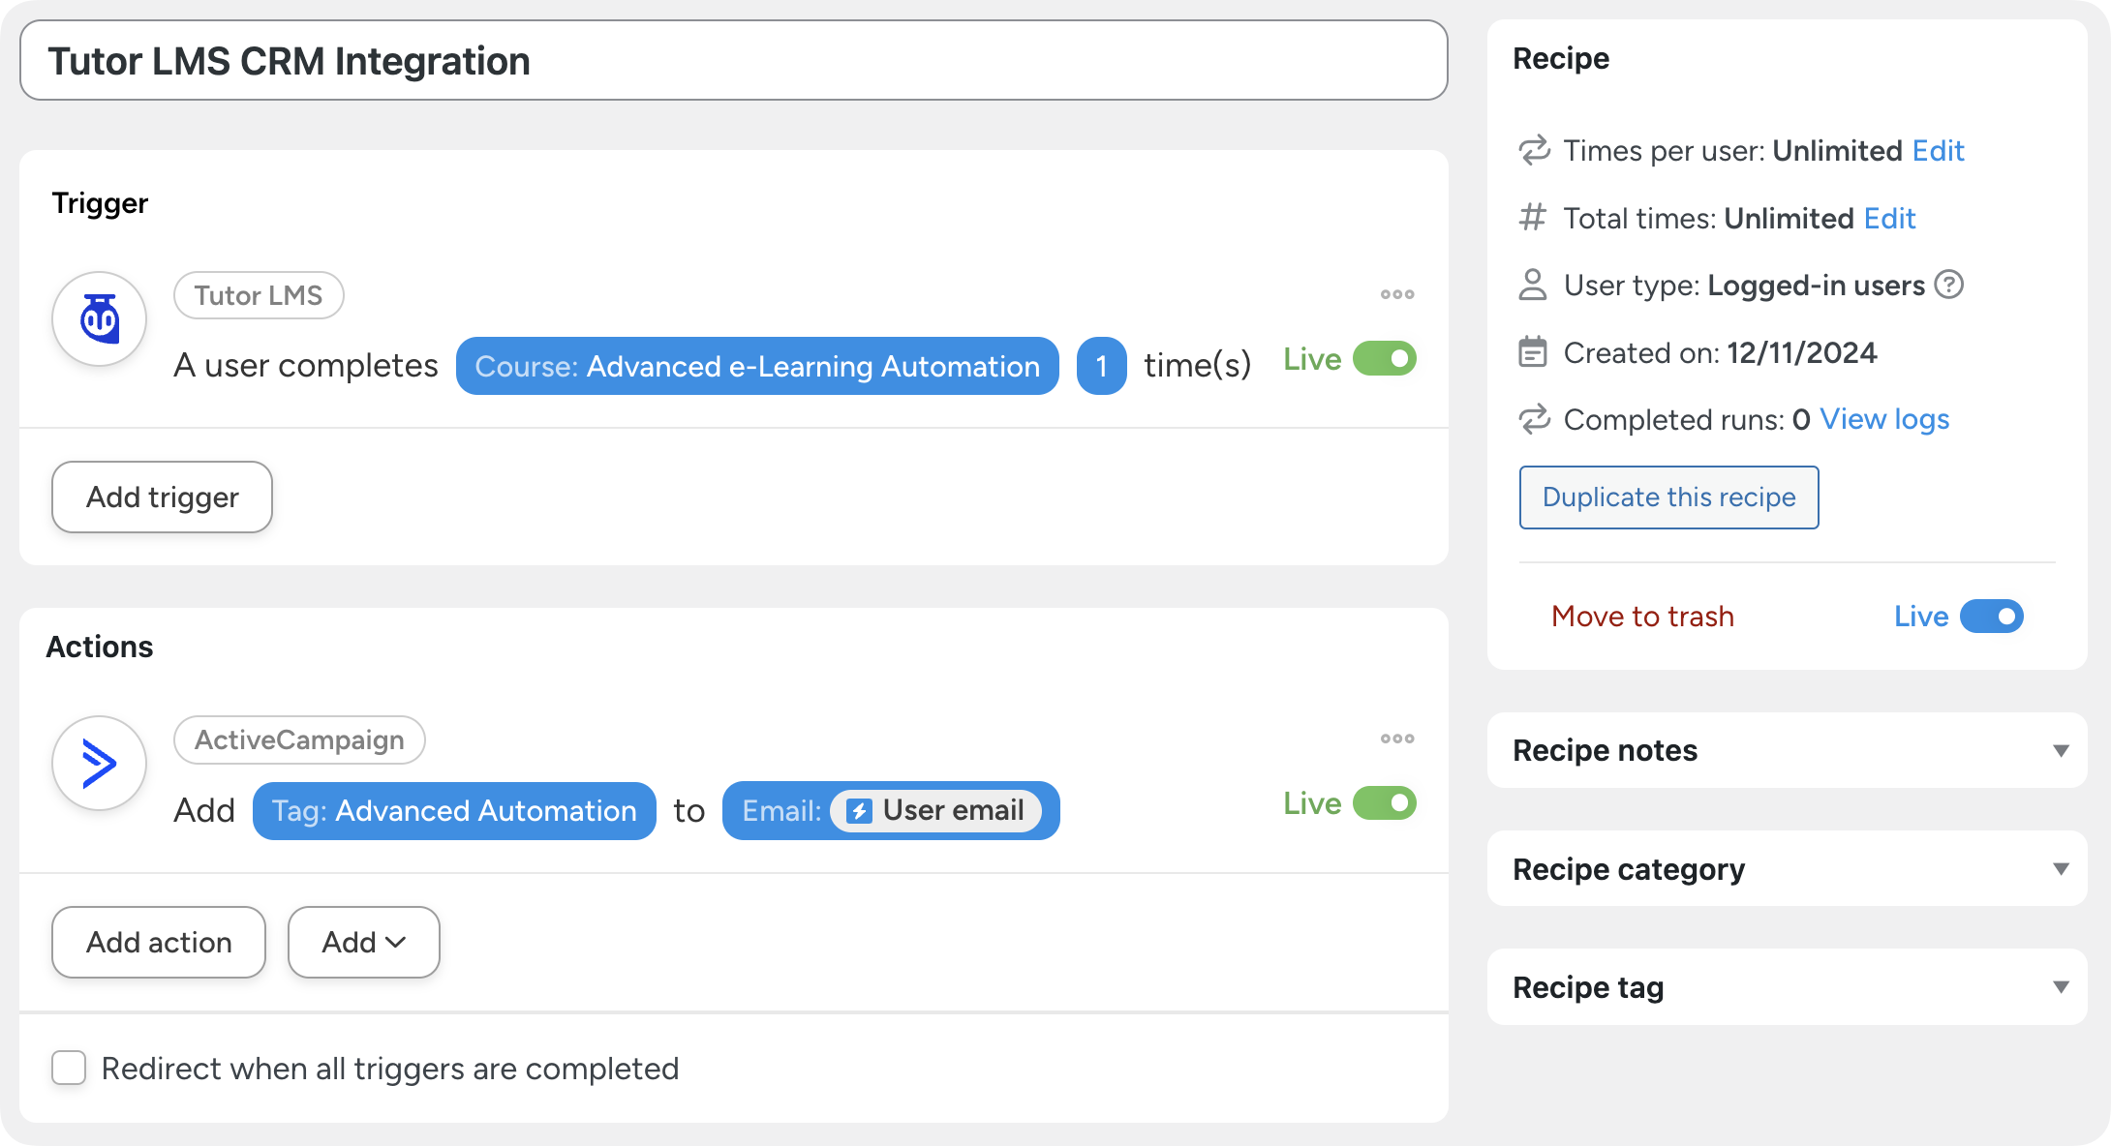Check Redirect when all triggers are completed
This screenshot has height=1146, width=2111.
(x=69, y=1069)
